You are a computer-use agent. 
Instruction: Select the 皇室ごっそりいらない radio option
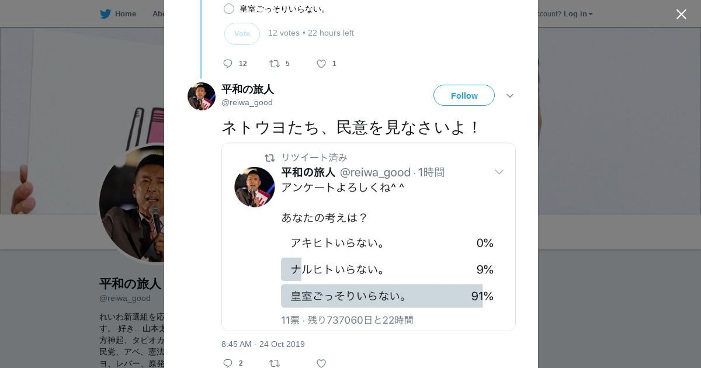tap(229, 9)
